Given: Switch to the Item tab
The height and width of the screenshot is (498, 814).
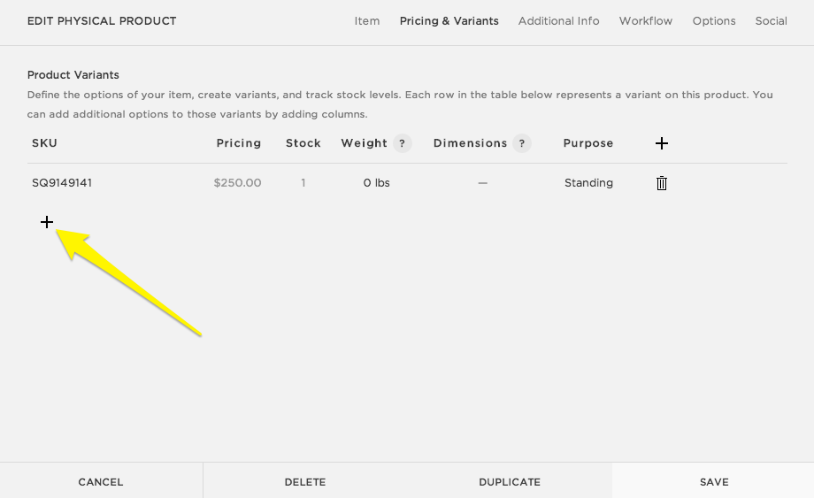Looking at the screenshot, I should 367,21.
